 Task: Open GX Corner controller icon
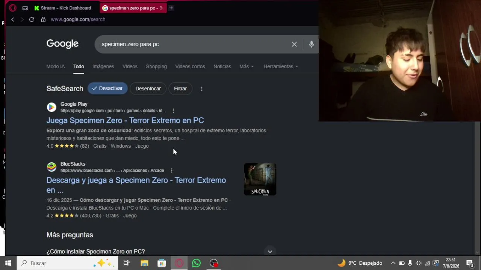pos(25,8)
